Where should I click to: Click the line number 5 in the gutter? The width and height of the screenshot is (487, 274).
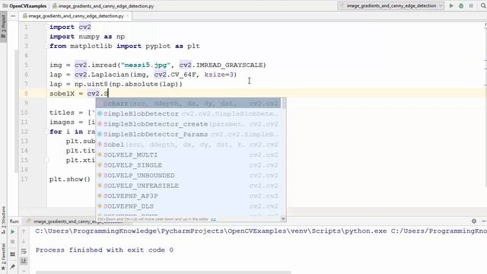tap(26, 65)
